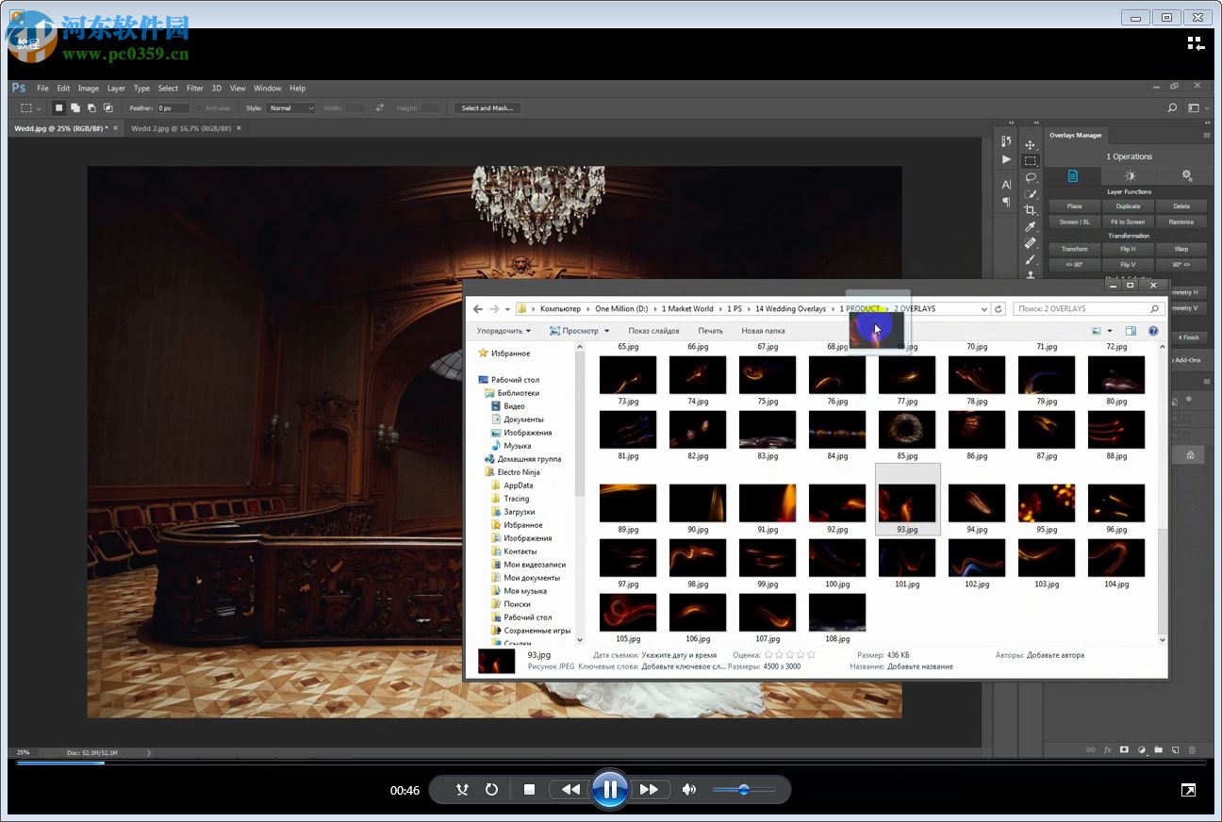Toggle the Explorer preview pane button
The height and width of the screenshot is (822, 1222).
click(1131, 331)
